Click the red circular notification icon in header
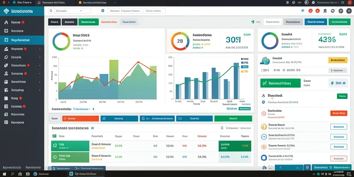Viewport: 354px width, 177px height. tap(310, 11)
